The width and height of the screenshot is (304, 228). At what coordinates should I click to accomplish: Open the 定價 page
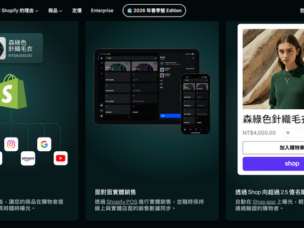(x=77, y=11)
